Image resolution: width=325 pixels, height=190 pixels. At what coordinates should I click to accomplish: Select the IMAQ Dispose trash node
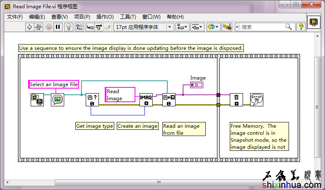pos(236,99)
